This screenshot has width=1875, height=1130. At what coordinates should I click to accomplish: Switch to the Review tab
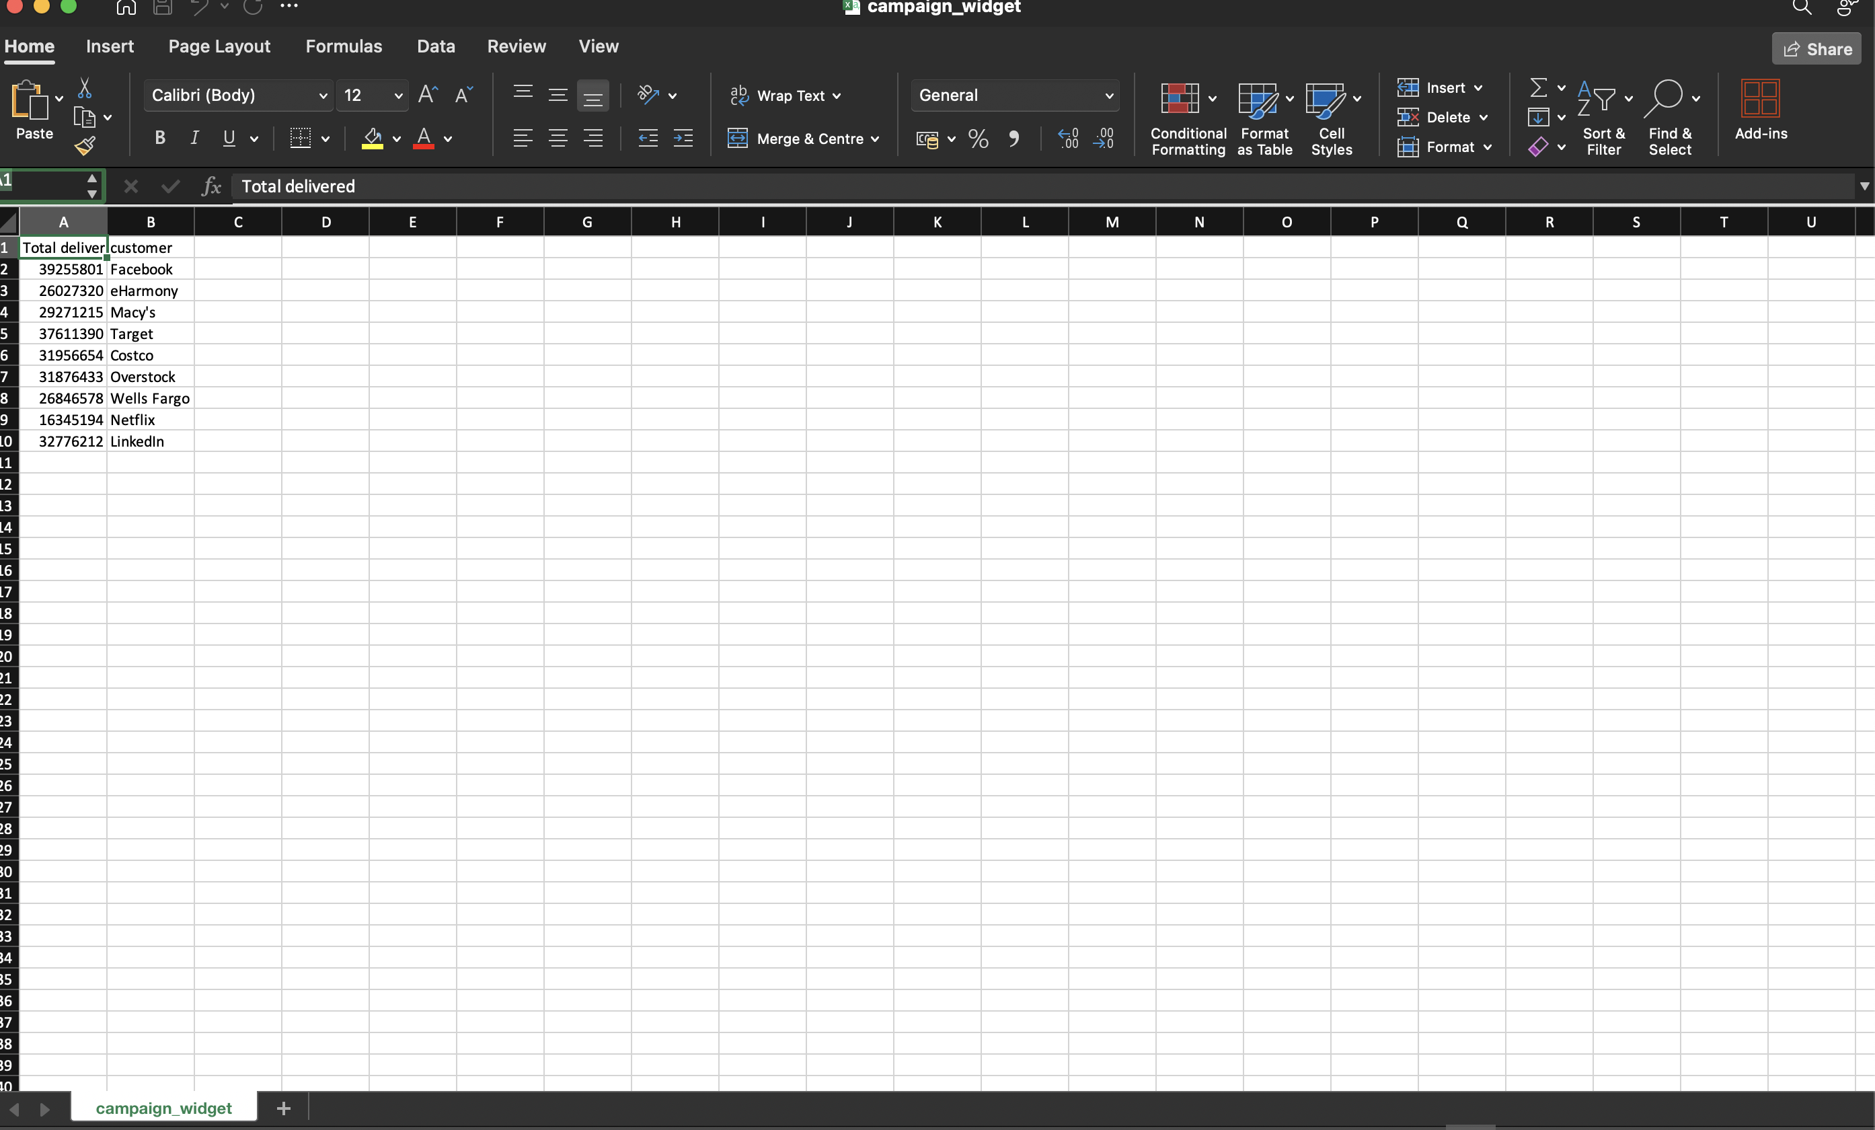516,46
